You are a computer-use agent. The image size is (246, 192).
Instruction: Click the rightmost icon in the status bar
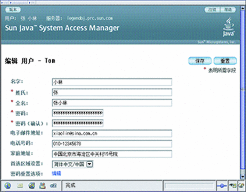point(242,186)
